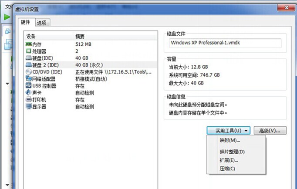
Task: Click the 512 MB summary value
Action: click(83, 44)
